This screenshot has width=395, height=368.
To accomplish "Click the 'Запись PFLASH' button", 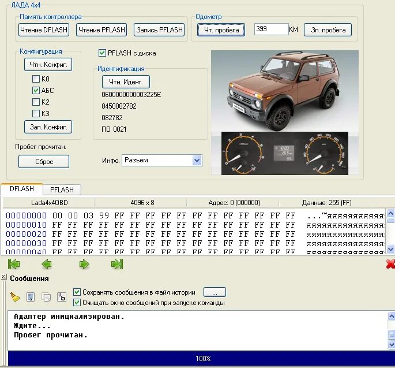I will click(159, 30).
